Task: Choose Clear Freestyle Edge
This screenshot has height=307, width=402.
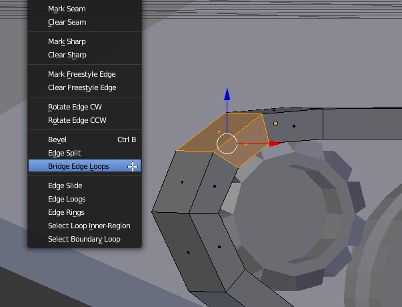Action: [x=85, y=88]
